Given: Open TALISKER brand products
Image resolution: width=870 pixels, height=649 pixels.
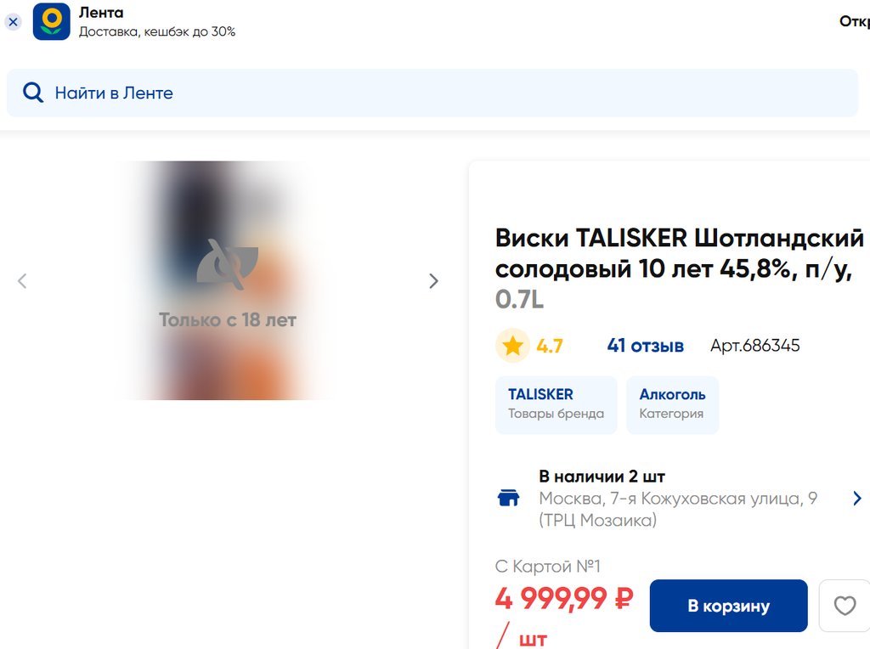Looking at the screenshot, I should tap(556, 405).
